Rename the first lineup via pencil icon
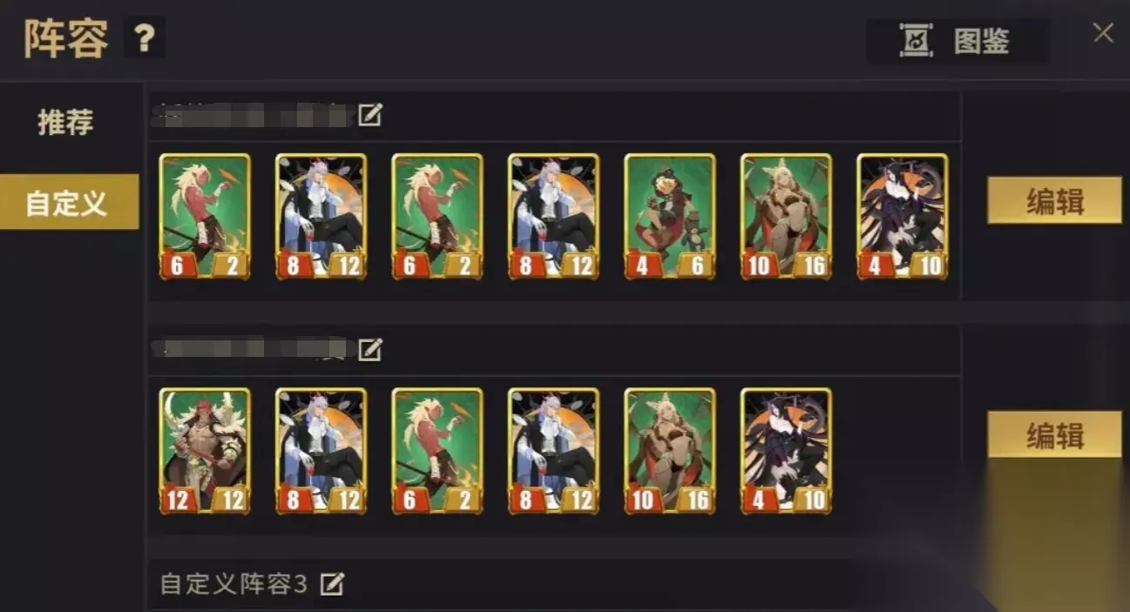This screenshot has height=612, width=1130. (x=370, y=114)
